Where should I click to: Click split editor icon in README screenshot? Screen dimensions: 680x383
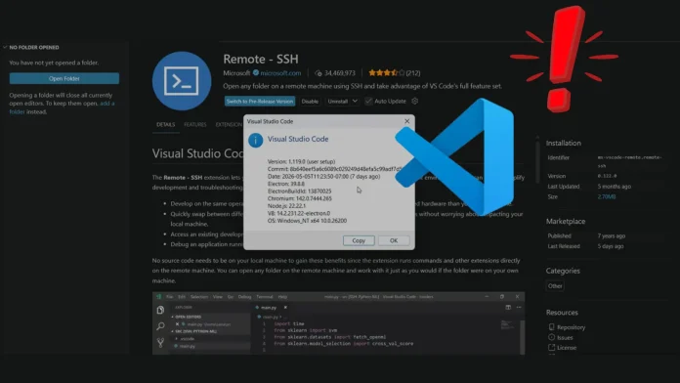(x=508, y=307)
